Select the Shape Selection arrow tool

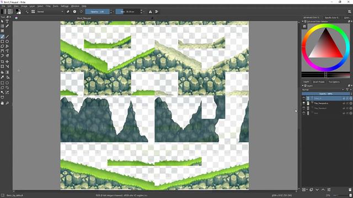pos(2,21)
